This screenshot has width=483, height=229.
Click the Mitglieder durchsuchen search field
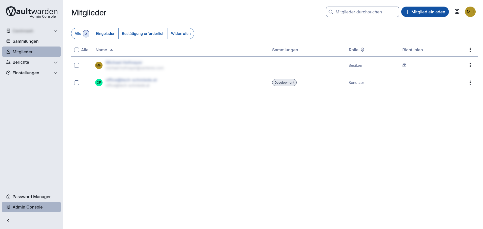pos(365,12)
